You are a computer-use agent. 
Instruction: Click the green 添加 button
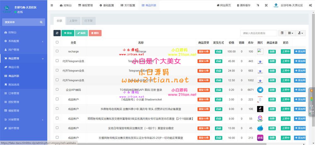[68, 33]
